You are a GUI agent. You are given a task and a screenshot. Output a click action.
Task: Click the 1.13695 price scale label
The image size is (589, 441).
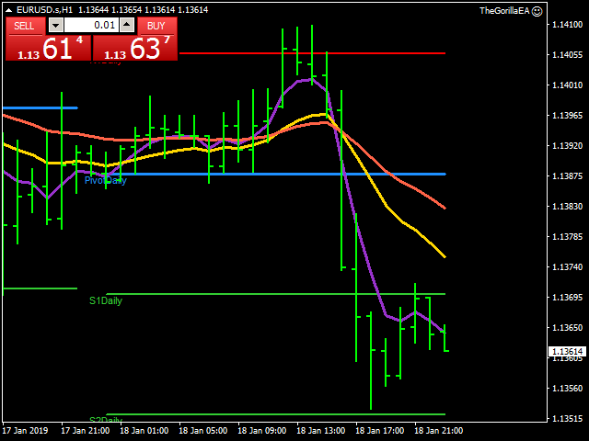click(x=567, y=297)
